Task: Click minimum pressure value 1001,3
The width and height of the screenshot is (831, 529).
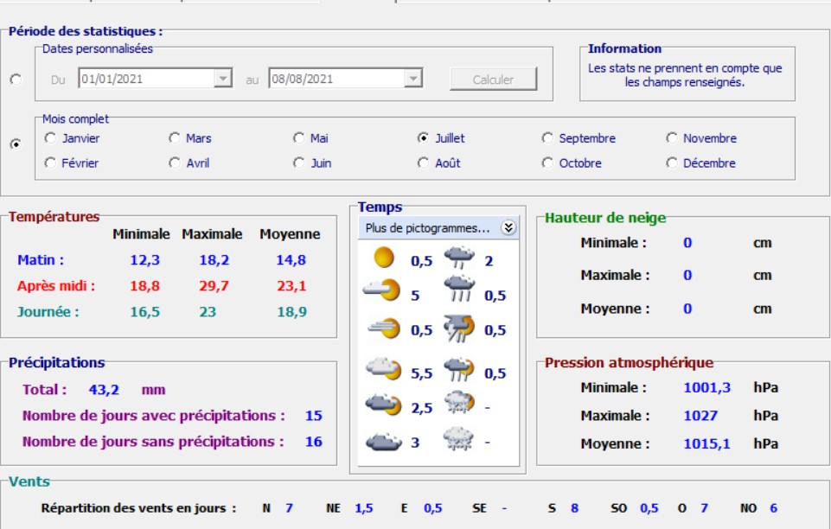Action: click(x=707, y=387)
